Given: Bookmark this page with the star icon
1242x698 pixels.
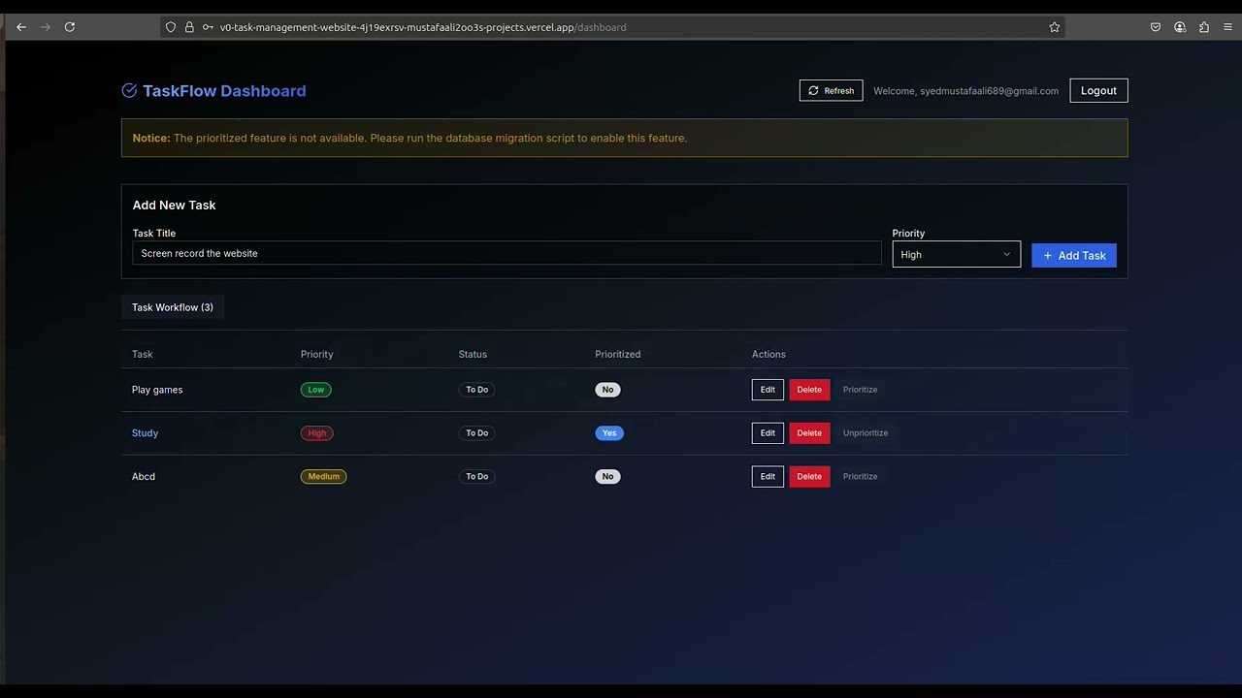Looking at the screenshot, I should (1055, 27).
